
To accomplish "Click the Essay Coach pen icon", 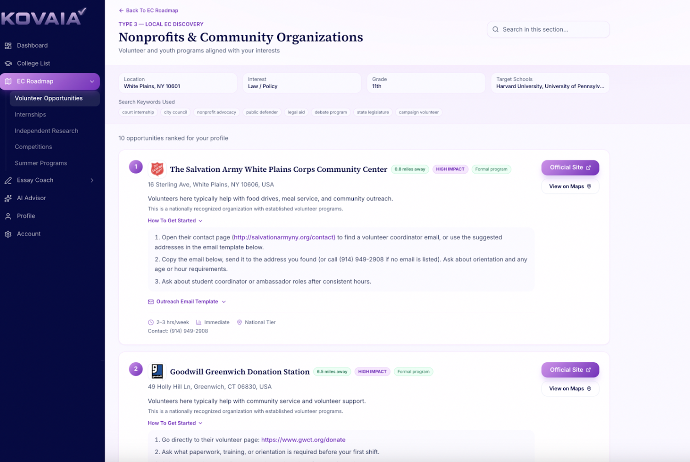I will pyautogui.click(x=8, y=180).
